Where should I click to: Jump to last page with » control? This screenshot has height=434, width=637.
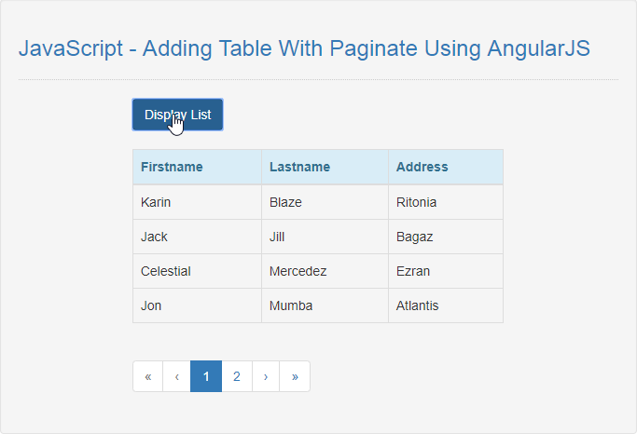pos(295,376)
